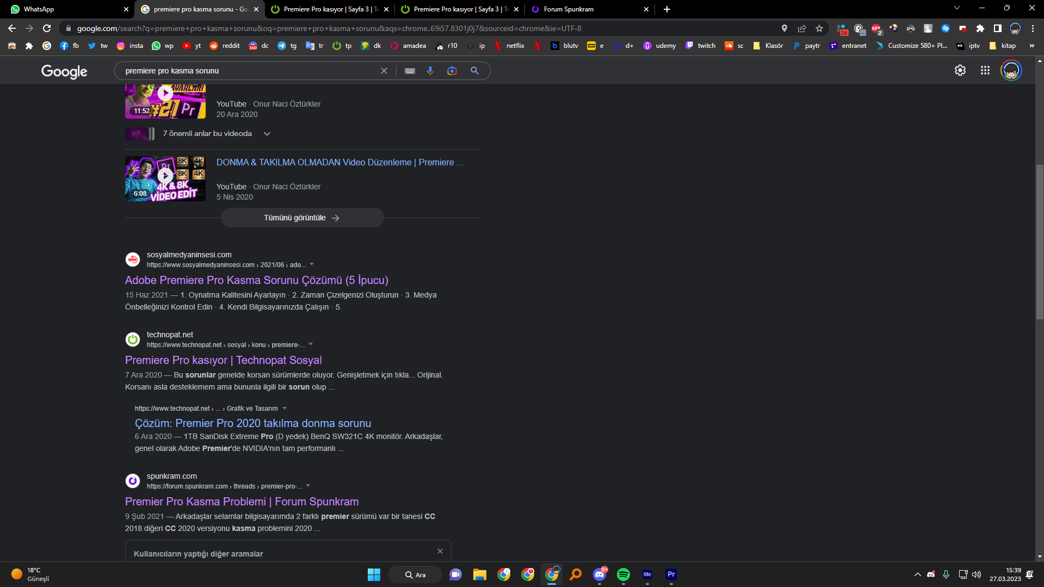This screenshot has height=587, width=1044.
Task: Open dropdown next to Grafik ve Tasarım breadcrumb
Action: point(285,408)
